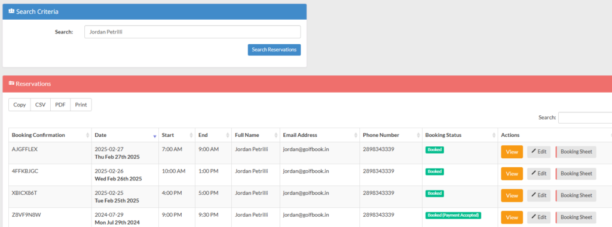The image size is (612, 227).
Task: Select confirmation code XBICX86T
Action: (25, 193)
